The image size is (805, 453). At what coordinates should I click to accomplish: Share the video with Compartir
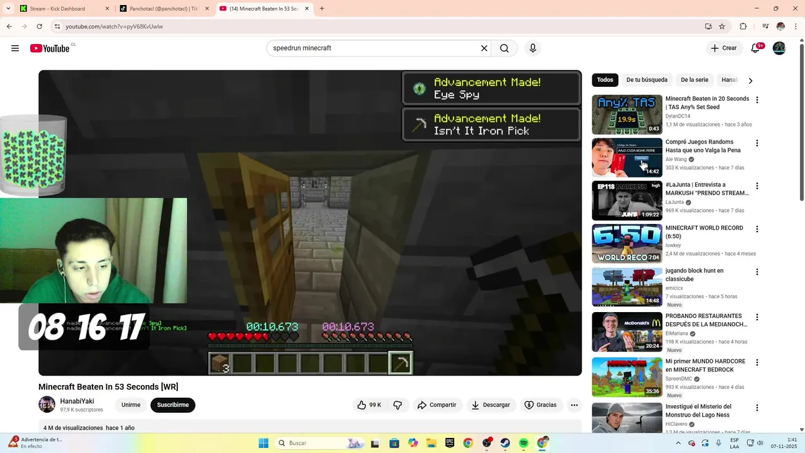437,405
